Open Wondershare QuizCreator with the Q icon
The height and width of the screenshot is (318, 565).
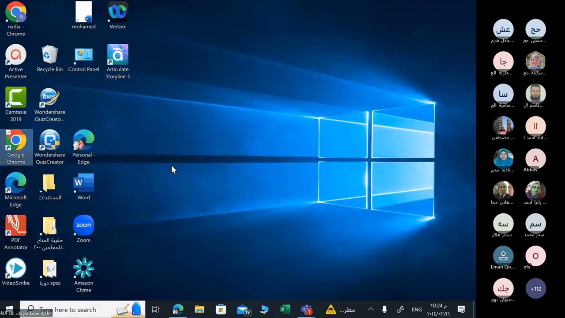click(x=50, y=148)
